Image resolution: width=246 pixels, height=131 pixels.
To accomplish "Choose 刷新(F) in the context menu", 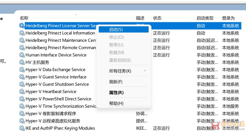I will tap(124, 82).
